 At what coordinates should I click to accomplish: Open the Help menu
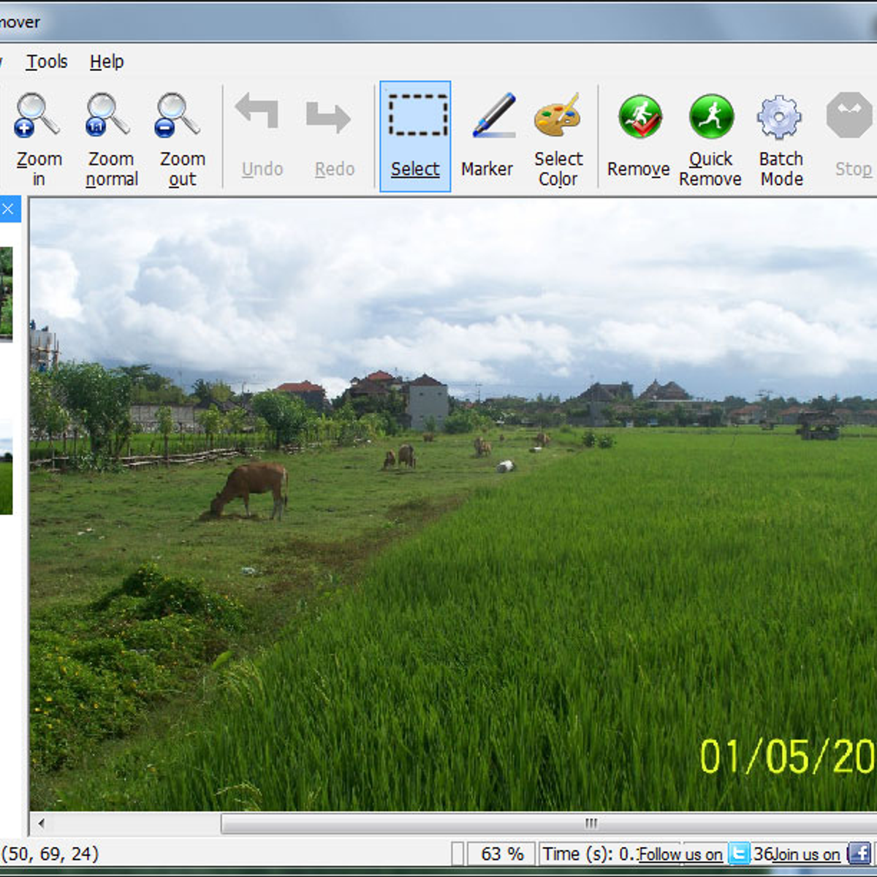pyautogui.click(x=107, y=62)
